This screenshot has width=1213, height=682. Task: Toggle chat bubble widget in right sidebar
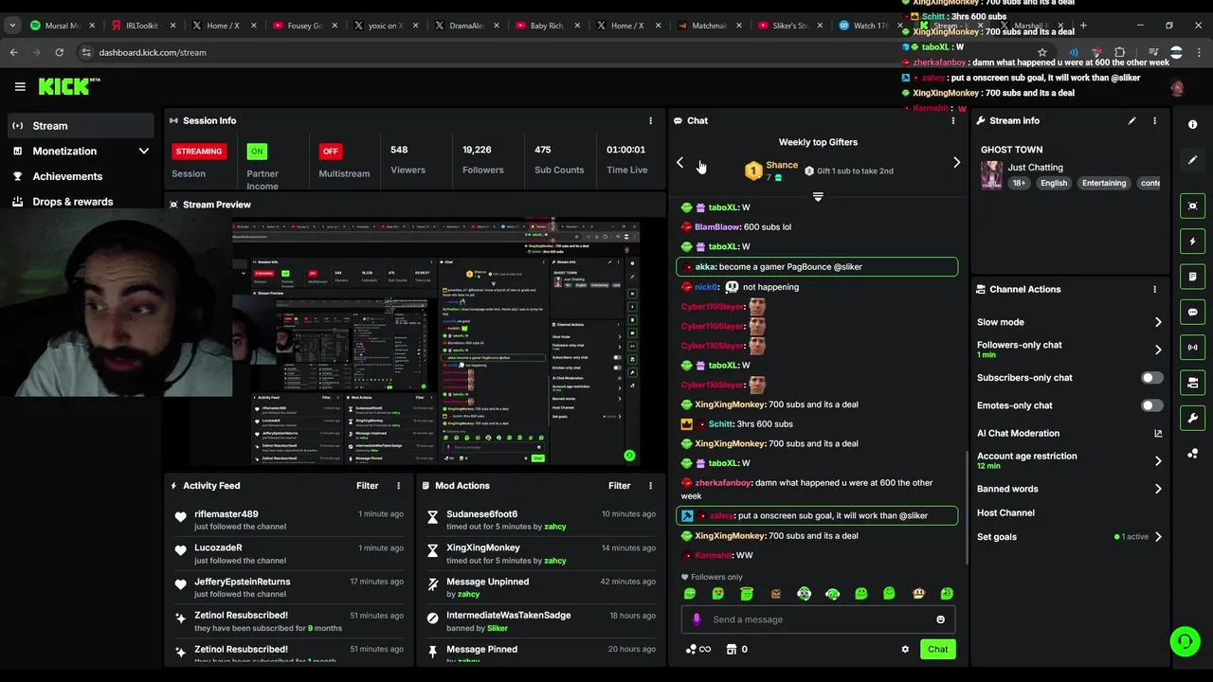click(1192, 312)
